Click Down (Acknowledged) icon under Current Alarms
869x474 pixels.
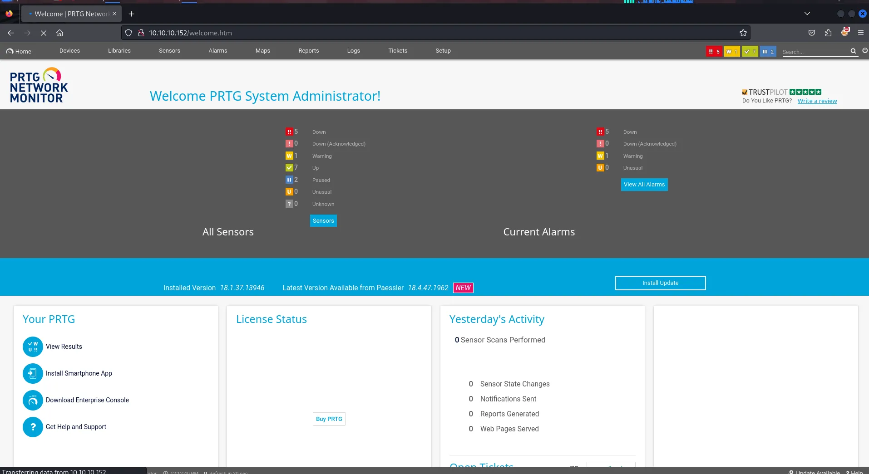point(600,144)
